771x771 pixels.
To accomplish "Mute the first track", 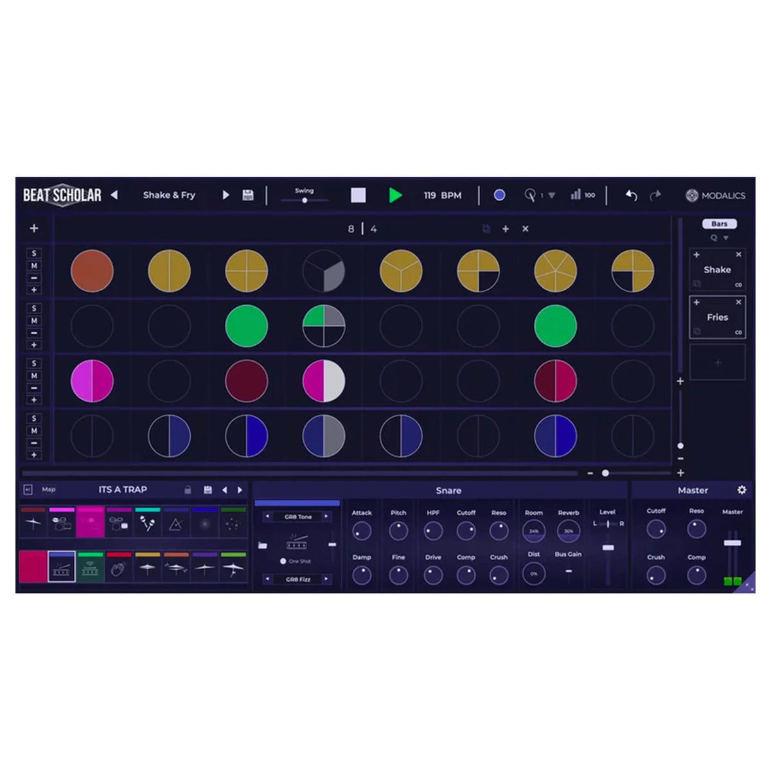I will pyautogui.click(x=34, y=265).
